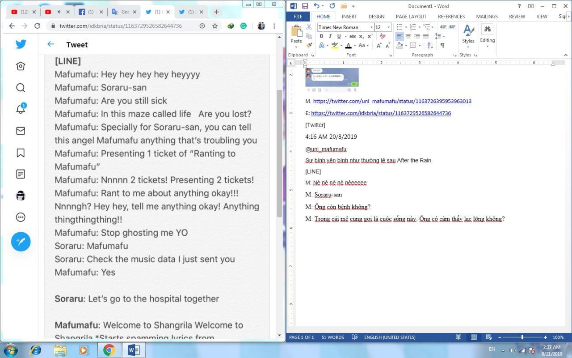Save the Word document

pos(305,6)
